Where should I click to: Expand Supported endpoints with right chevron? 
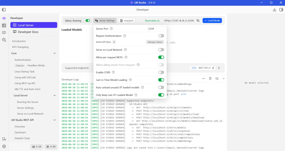point(219,68)
